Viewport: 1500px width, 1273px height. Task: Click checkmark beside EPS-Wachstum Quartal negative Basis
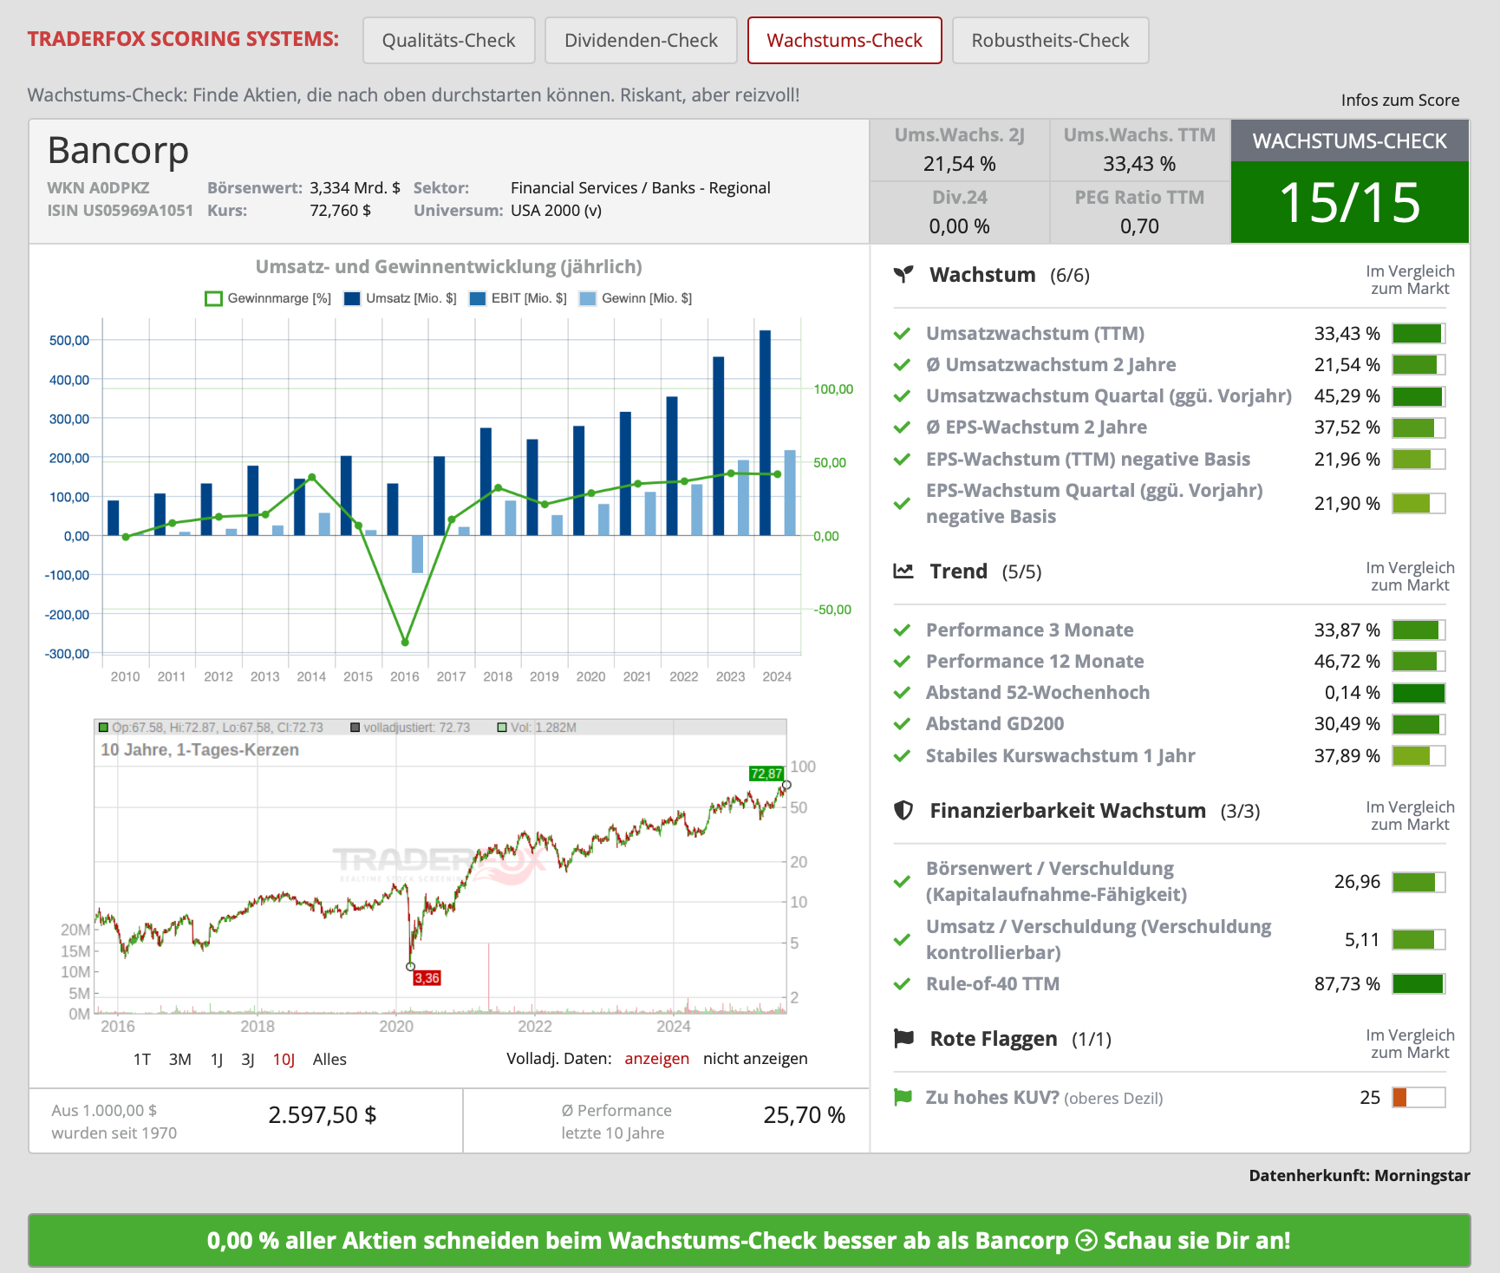[x=902, y=504]
